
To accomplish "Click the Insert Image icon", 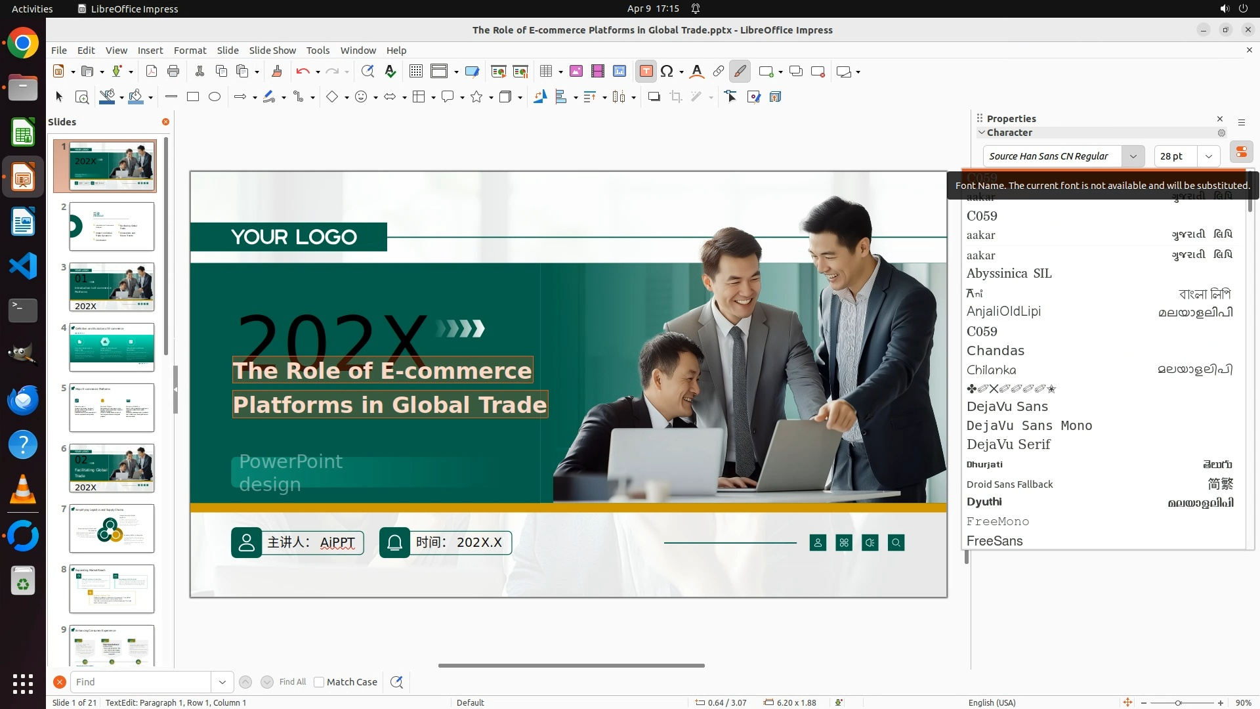I will pos(576,72).
